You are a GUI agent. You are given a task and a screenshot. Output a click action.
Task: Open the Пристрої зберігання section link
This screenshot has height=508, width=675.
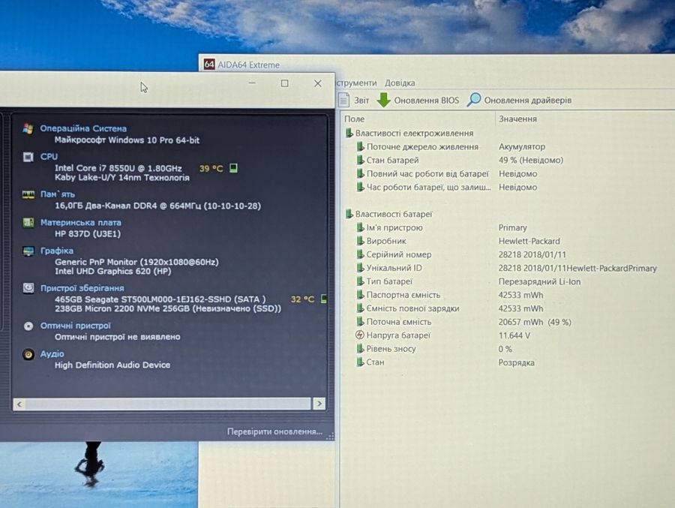(82, 288)
